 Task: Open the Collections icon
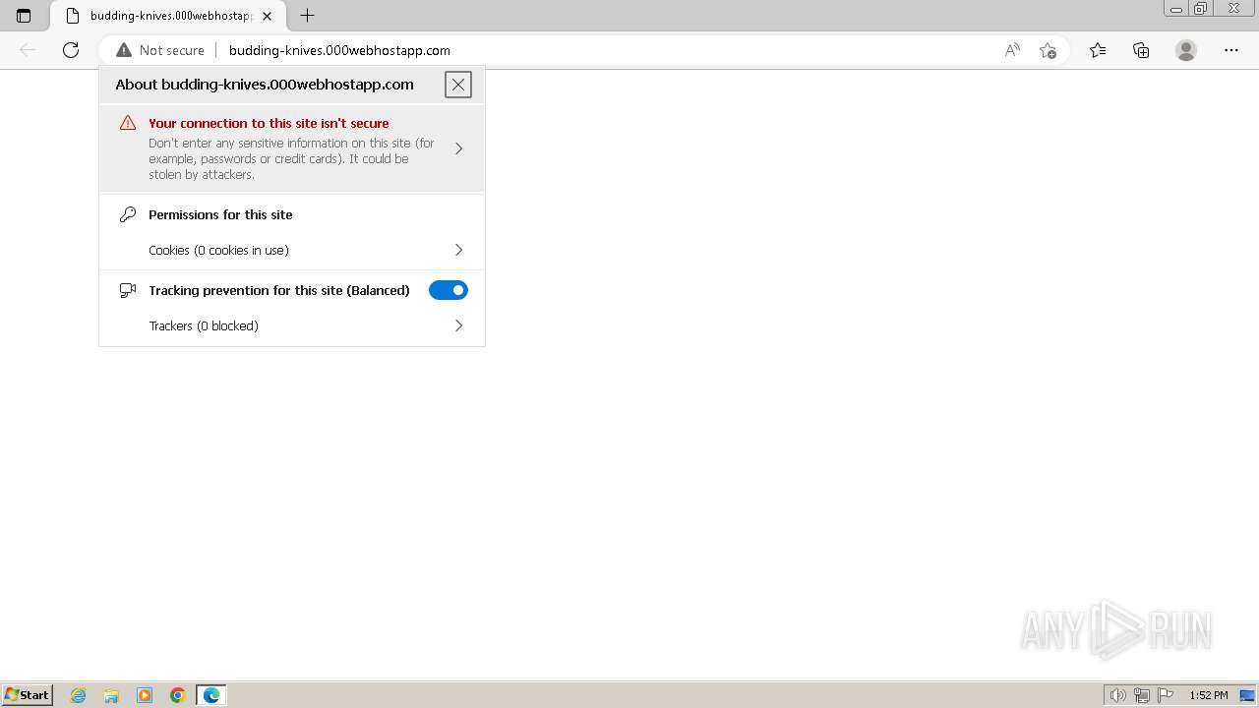click(1141, 50)
